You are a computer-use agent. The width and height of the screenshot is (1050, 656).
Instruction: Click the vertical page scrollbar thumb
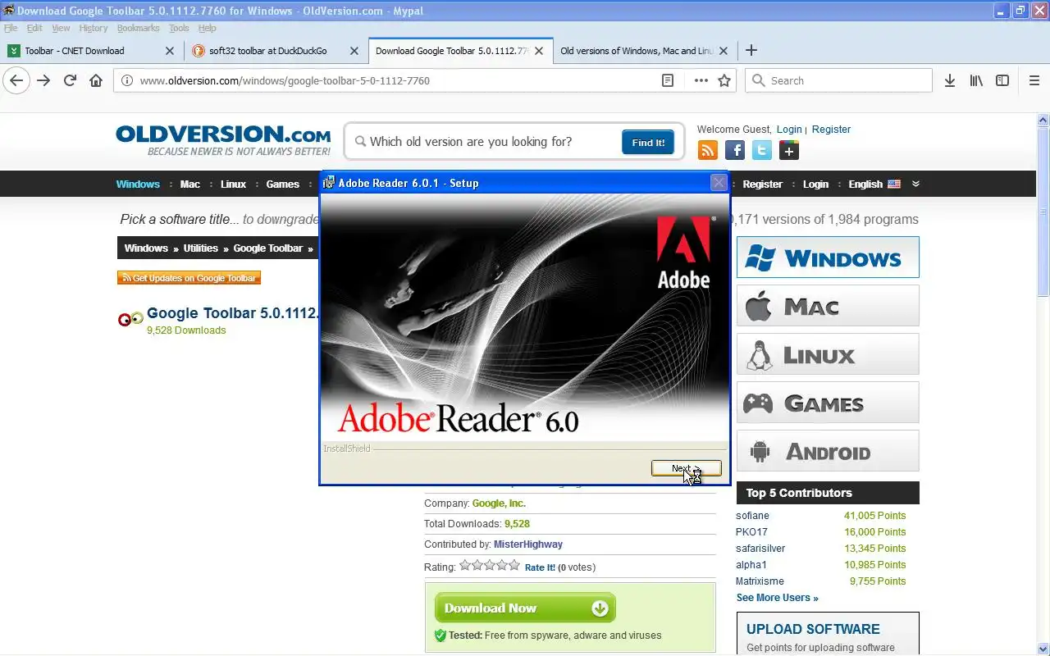pos(1043,212)
